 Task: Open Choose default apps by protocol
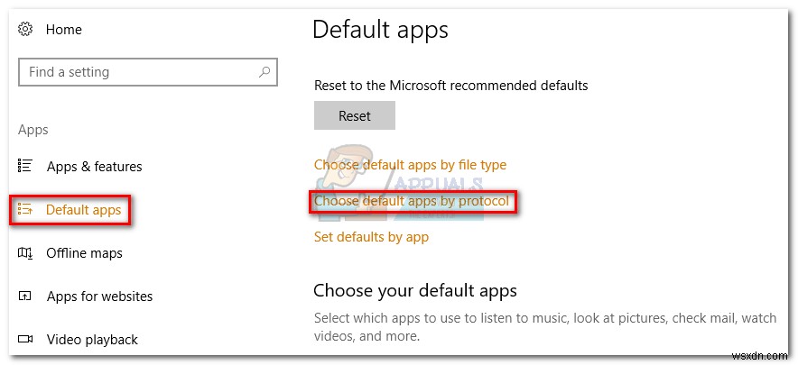coord(412,201)
